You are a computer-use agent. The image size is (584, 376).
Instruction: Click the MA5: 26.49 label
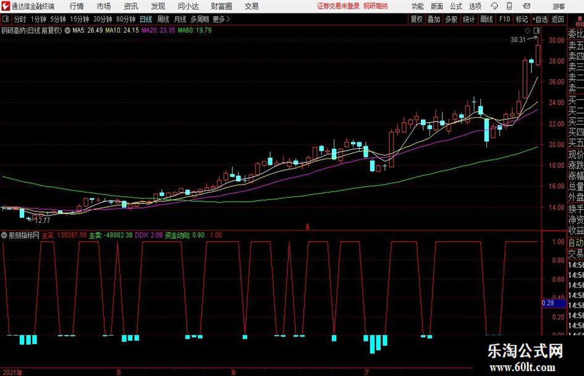pos(88,30)
